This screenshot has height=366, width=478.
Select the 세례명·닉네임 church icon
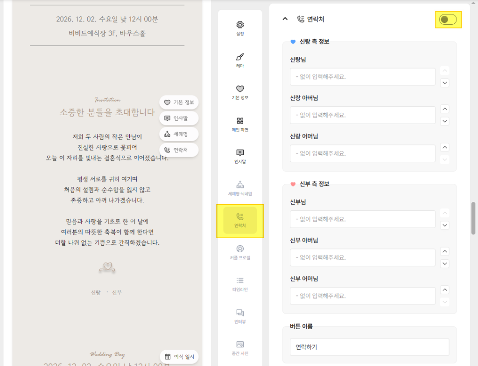tap(240, 185)
